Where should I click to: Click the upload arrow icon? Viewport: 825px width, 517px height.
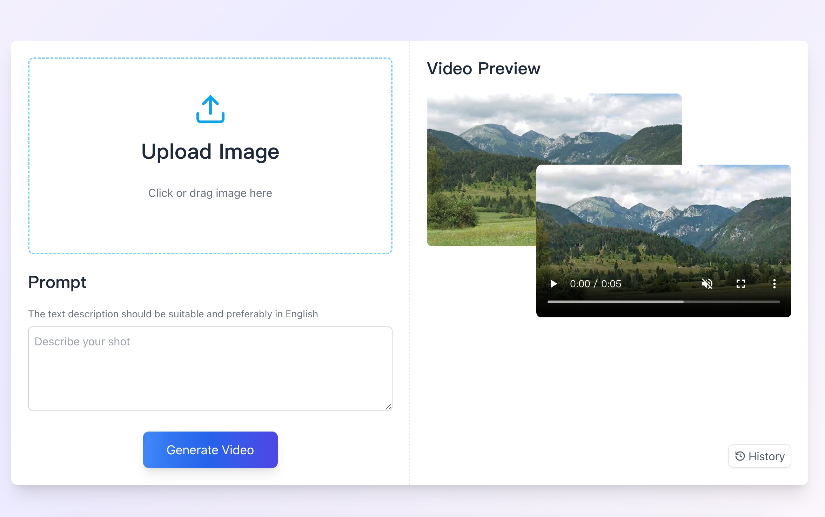(x=210, y=109)
